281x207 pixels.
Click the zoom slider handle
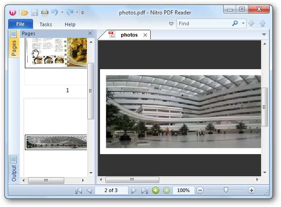(226, 190)
